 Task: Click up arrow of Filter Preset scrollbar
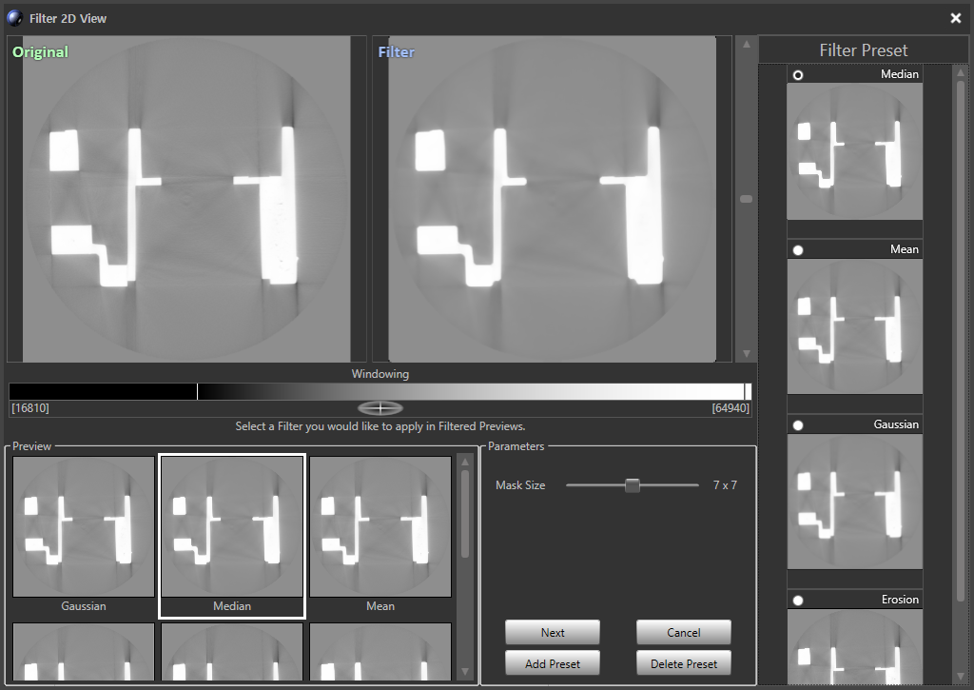pos(961,71)
